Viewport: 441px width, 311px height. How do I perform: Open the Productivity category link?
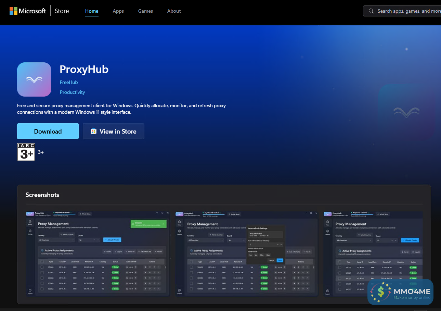73,92
